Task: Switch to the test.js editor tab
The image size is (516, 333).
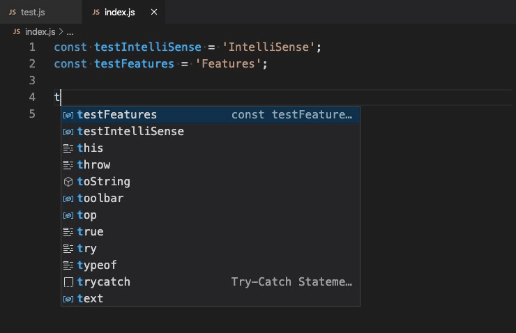Action: (x=32, y=13)
